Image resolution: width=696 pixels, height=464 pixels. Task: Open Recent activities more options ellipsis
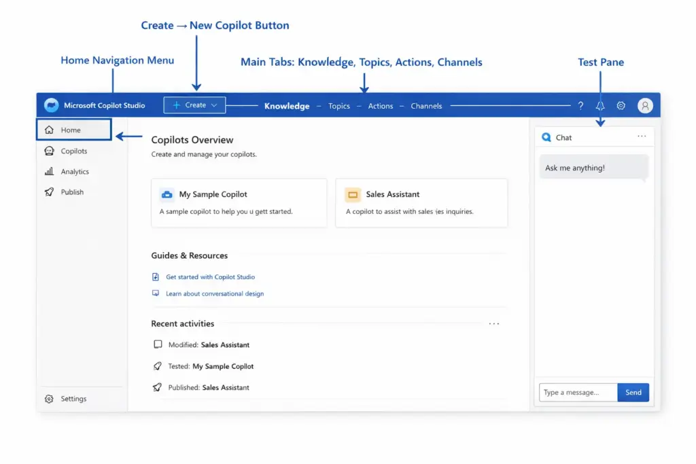coord(494,324)
